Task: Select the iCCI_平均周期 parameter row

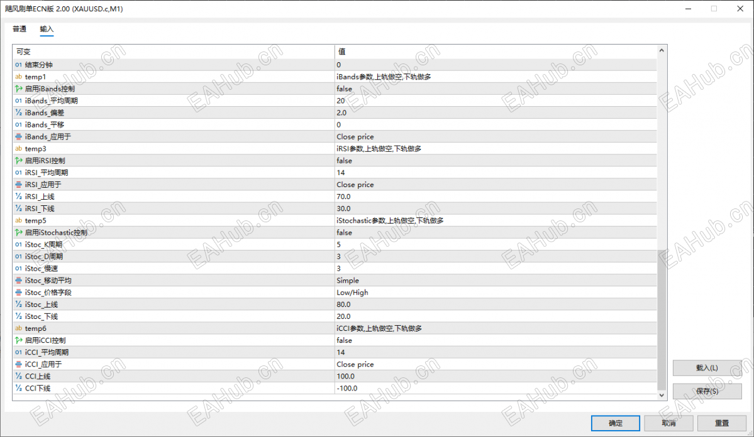Action: click(x=335, y=352)
